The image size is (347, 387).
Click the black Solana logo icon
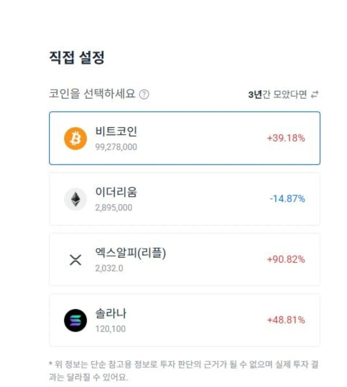75,320
